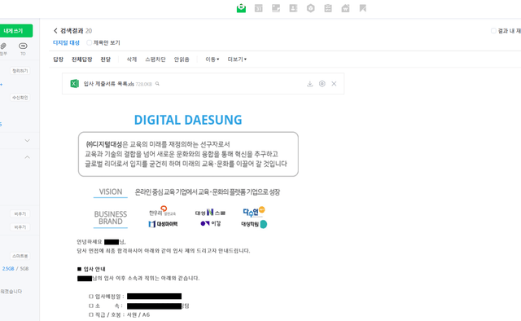The image size is (521, 321).
Task: Open the Mail service icon
Action: (241, 8)
